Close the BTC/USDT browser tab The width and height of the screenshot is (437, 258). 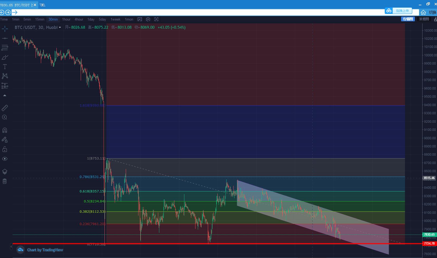[35, 5]
